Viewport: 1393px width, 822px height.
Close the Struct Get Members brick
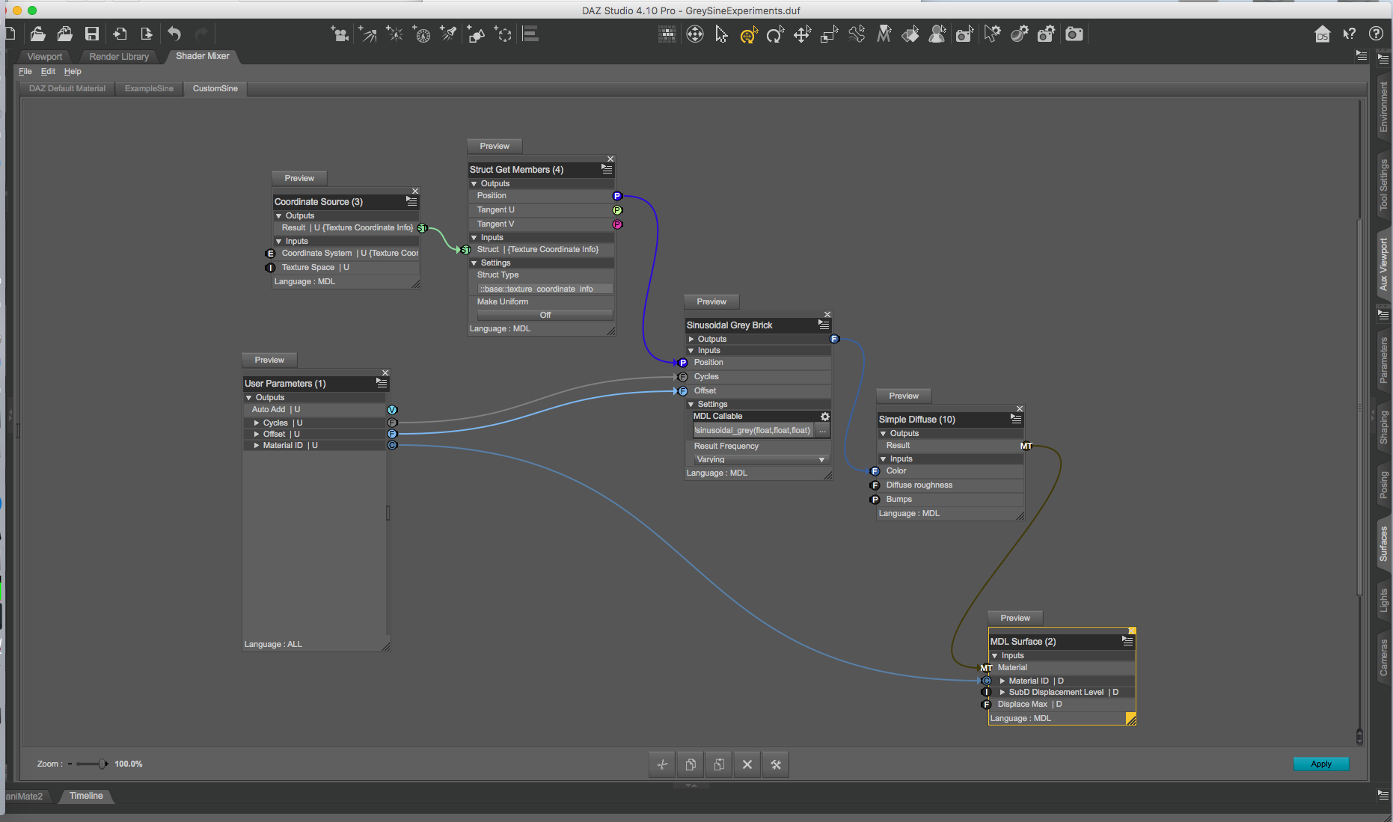tap(610, 159)
